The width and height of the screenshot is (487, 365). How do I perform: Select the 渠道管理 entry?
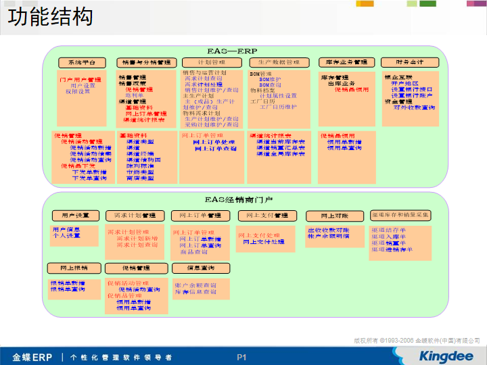click(133, 101)
